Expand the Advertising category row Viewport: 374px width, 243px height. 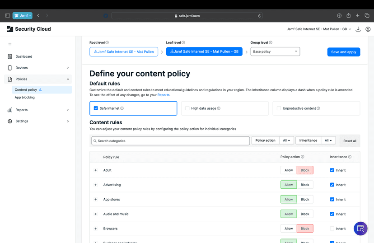[96, 185]
